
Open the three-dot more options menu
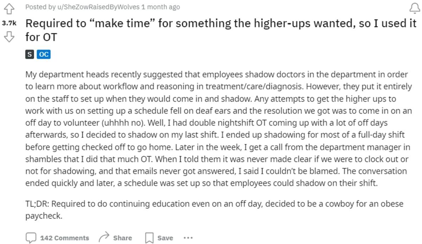click(188, 238)
